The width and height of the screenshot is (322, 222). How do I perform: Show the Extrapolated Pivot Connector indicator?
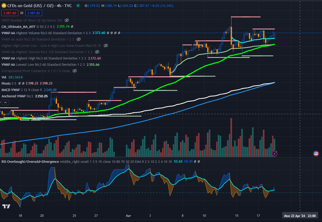tap(74, 71)
